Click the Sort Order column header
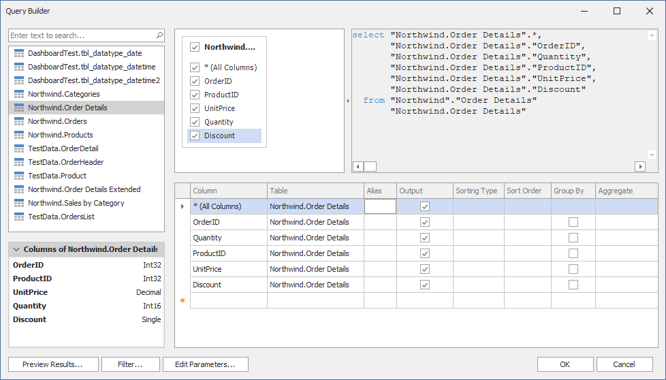666x380 pixels. point(528,191)
